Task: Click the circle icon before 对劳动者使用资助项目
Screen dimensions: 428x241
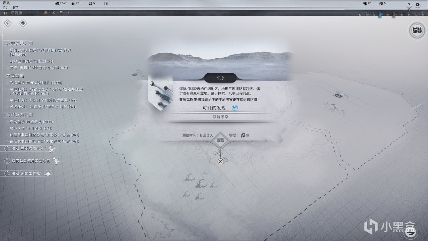Action: (x=7, y=161)
